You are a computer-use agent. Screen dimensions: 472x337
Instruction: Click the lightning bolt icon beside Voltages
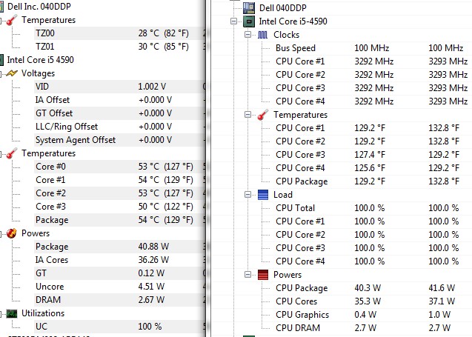point(13,73)
